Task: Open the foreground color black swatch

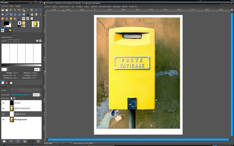Action: click(6, 23)
